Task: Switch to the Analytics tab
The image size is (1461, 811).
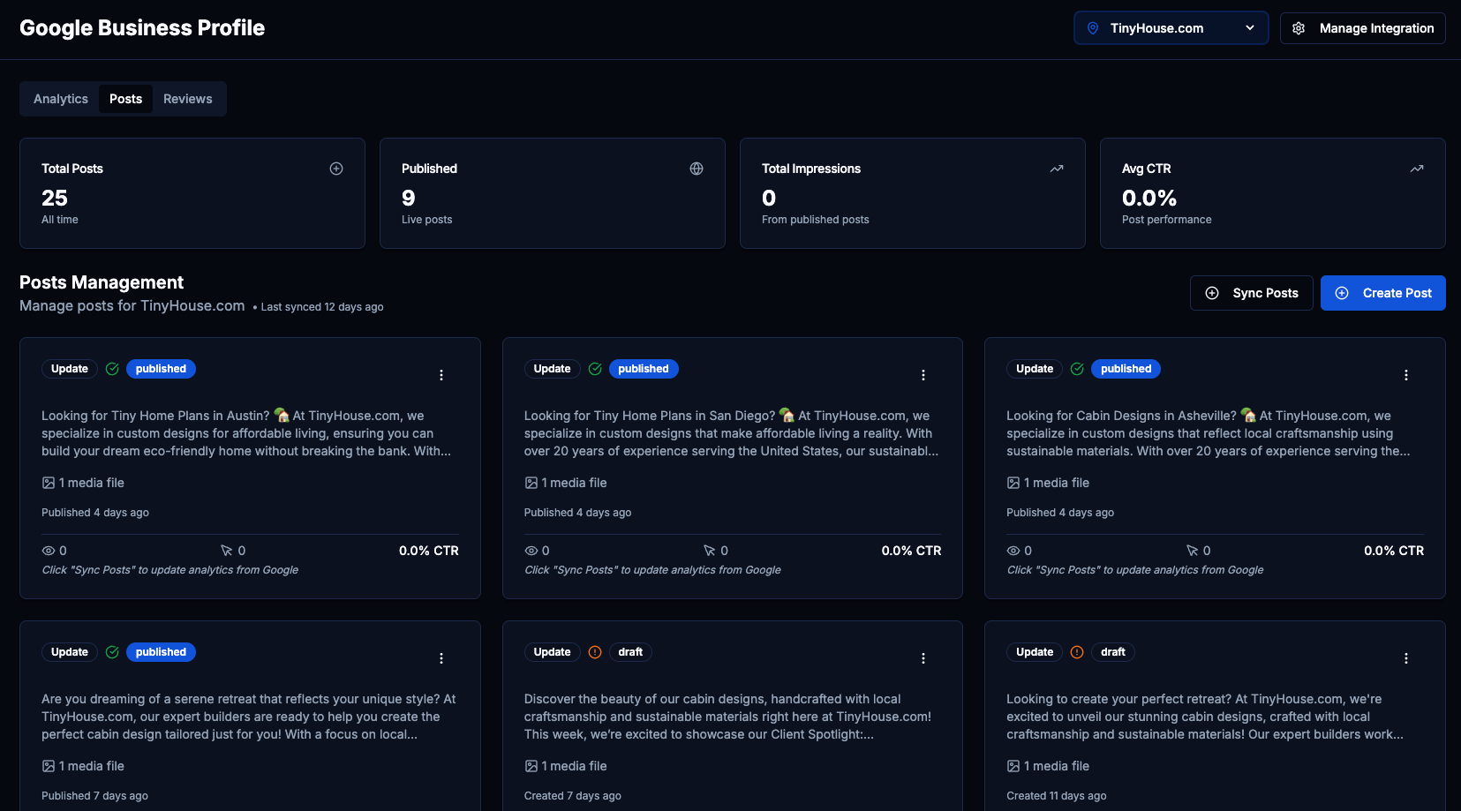Action: pyautogui.click(x=61, y=99)
